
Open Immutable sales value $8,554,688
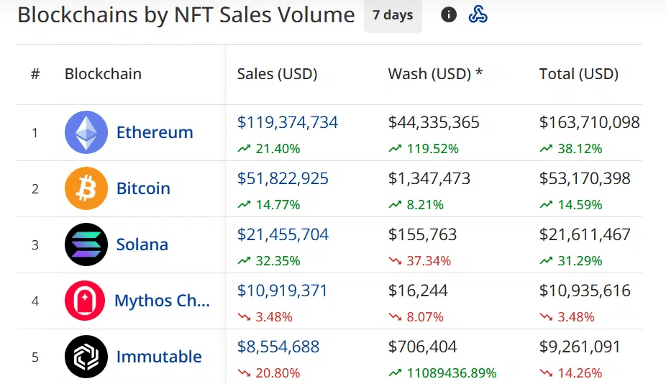pyautogui.click(x=278, y=347)
